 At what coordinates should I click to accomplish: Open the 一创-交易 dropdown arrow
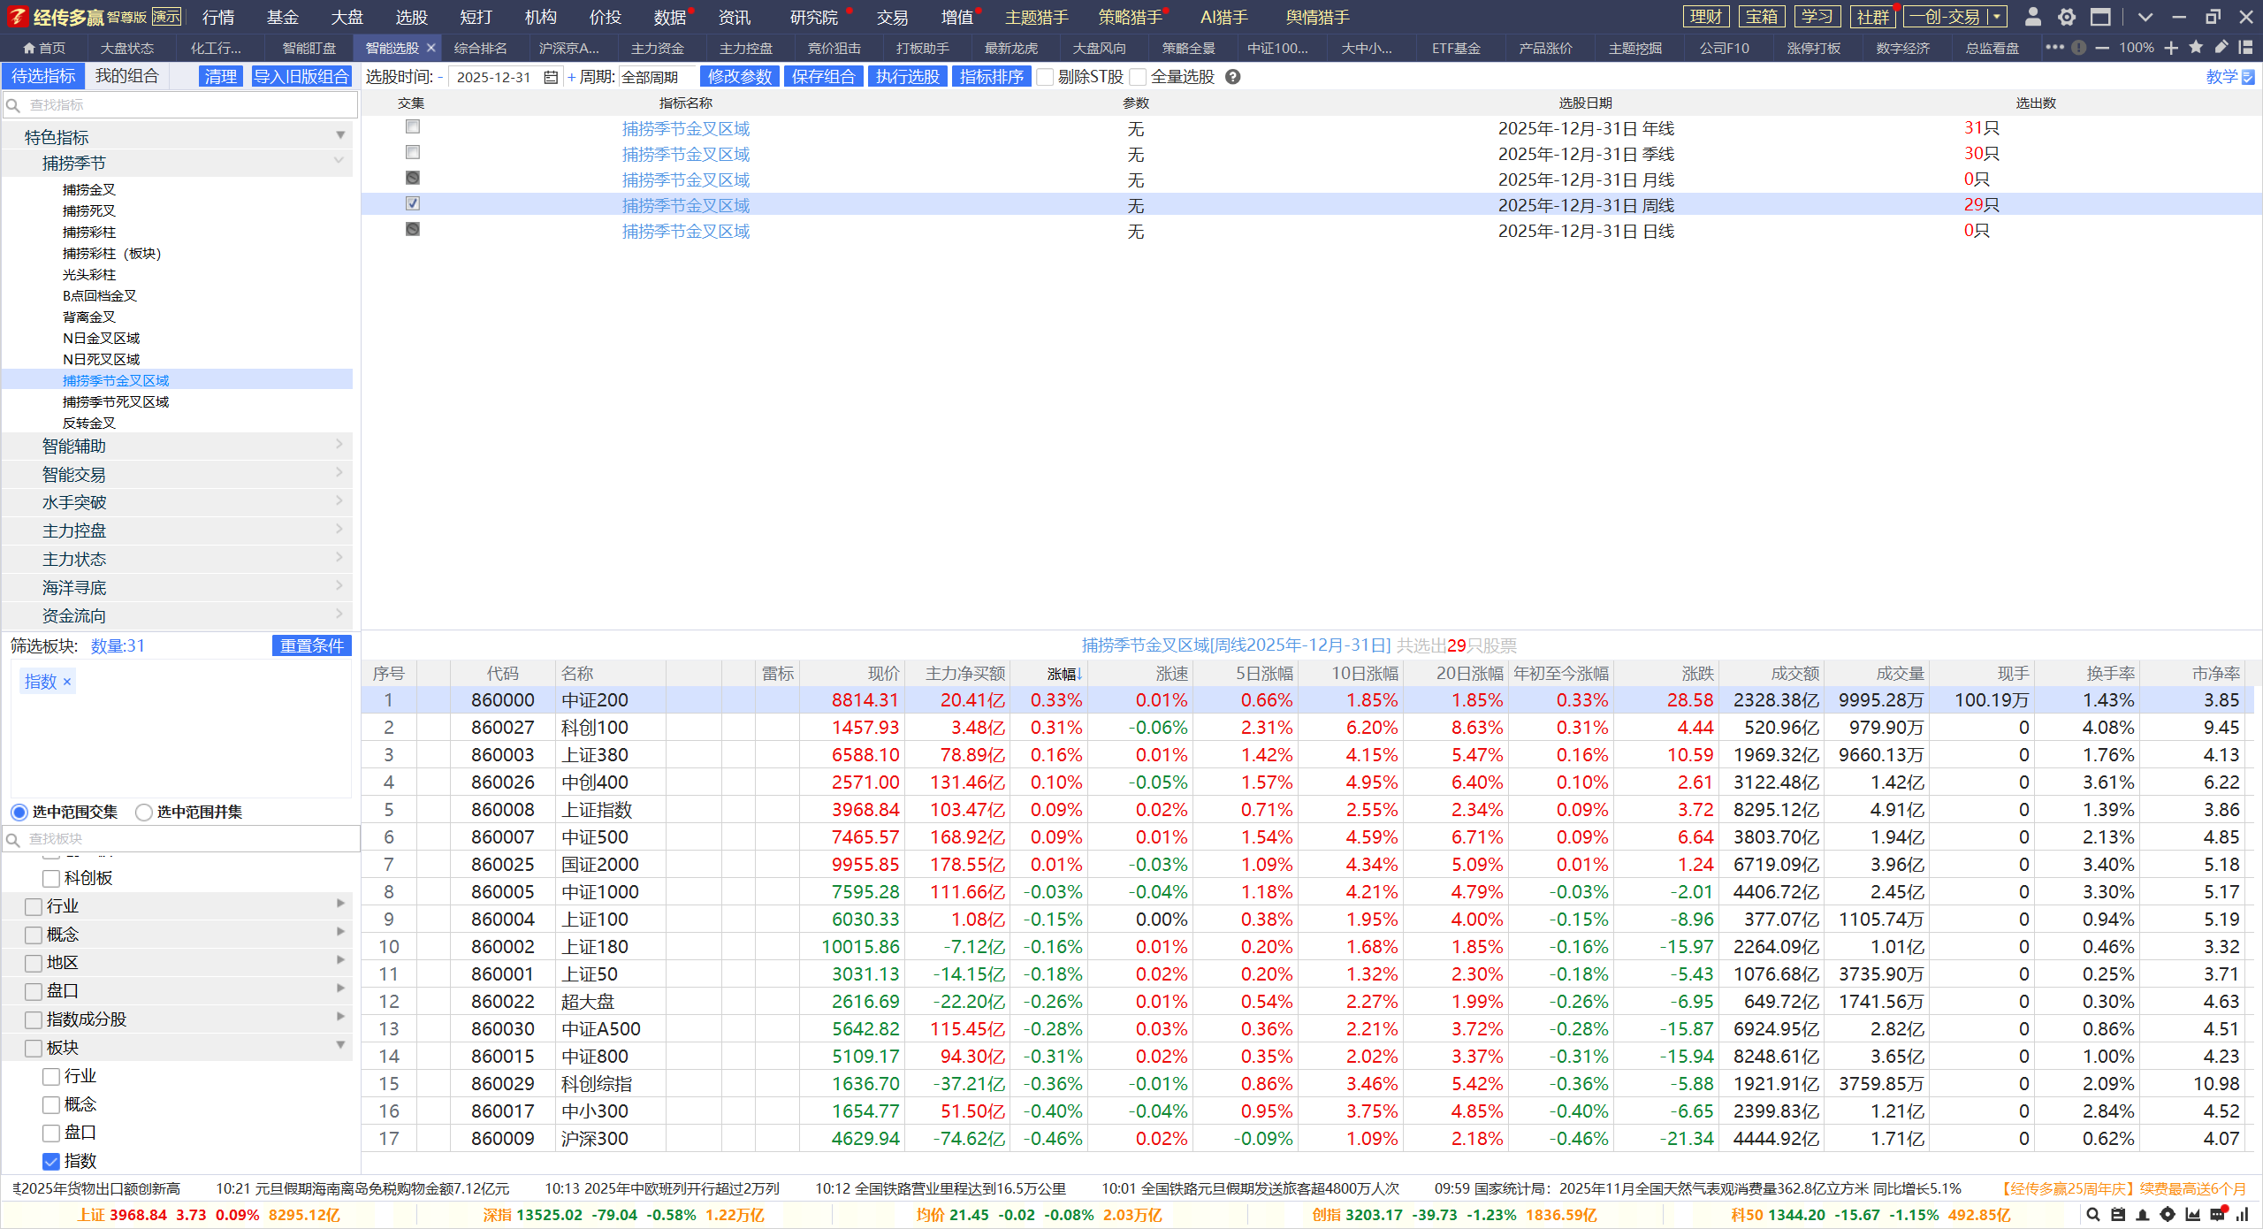[1996, 17]
